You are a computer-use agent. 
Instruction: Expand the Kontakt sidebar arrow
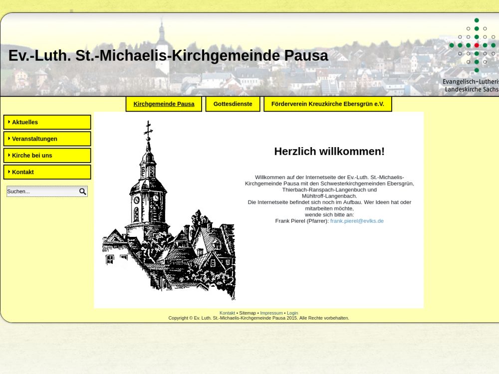[x=9, y=172]
